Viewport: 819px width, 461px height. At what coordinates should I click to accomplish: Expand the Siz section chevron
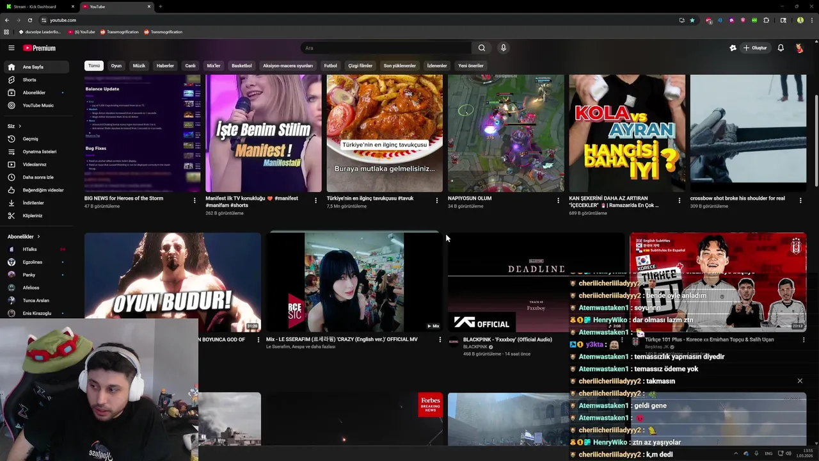click(x=20, y=126)
